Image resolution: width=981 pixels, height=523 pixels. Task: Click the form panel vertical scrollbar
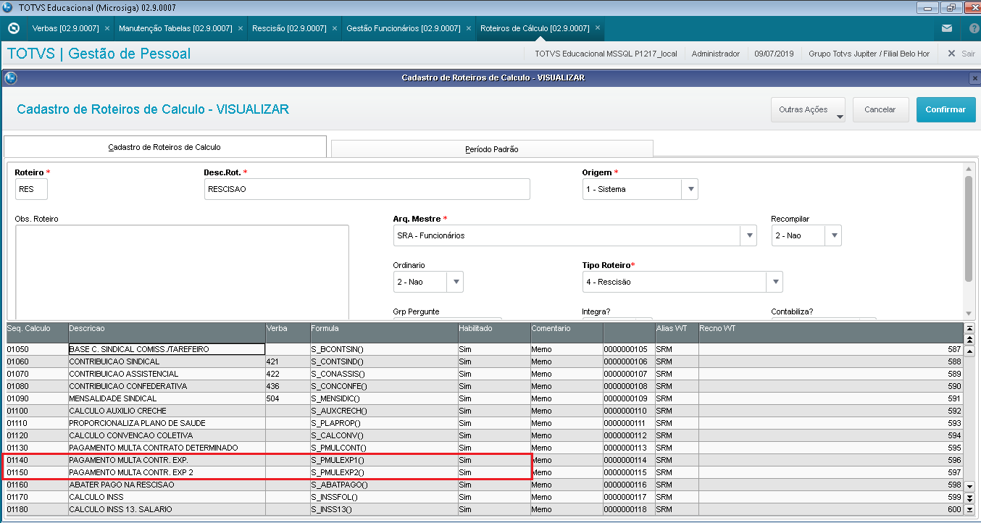pos(969,228)
